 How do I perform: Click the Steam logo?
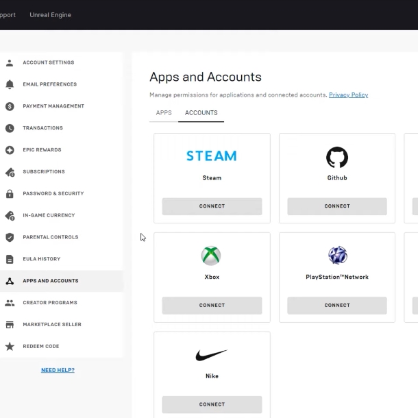point(212,156)
